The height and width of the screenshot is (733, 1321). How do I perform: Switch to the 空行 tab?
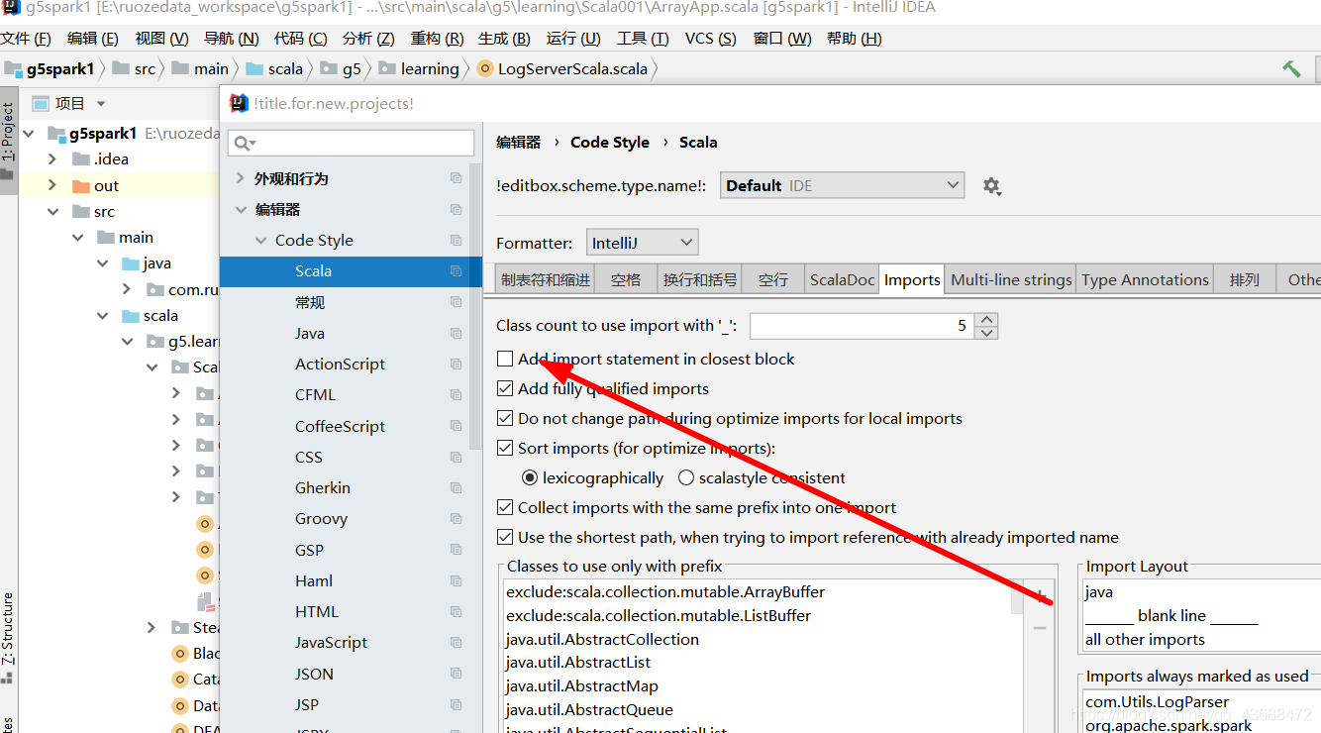click(x=772, y=280)
